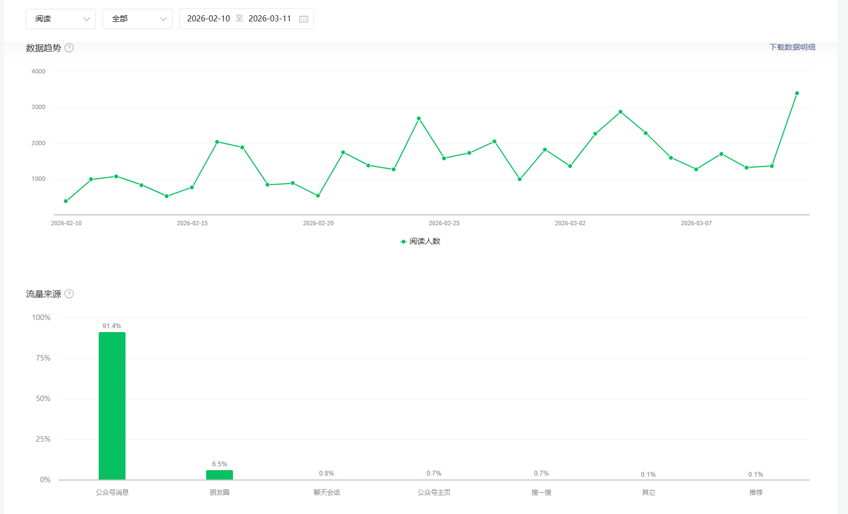Click the 朋友圈 6.5% bar
The width and height of the screenshot is (848, 514).
point(219,475)
